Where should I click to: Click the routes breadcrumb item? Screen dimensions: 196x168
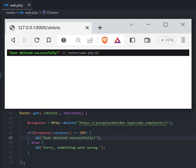(11, 12)
